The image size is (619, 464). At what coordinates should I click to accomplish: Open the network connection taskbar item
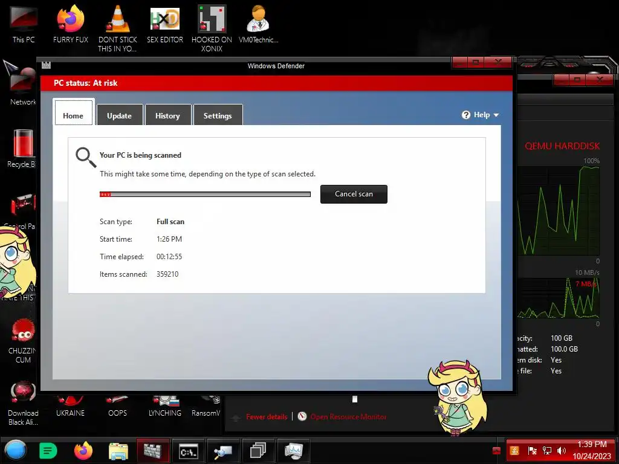[x=224, y=451]
